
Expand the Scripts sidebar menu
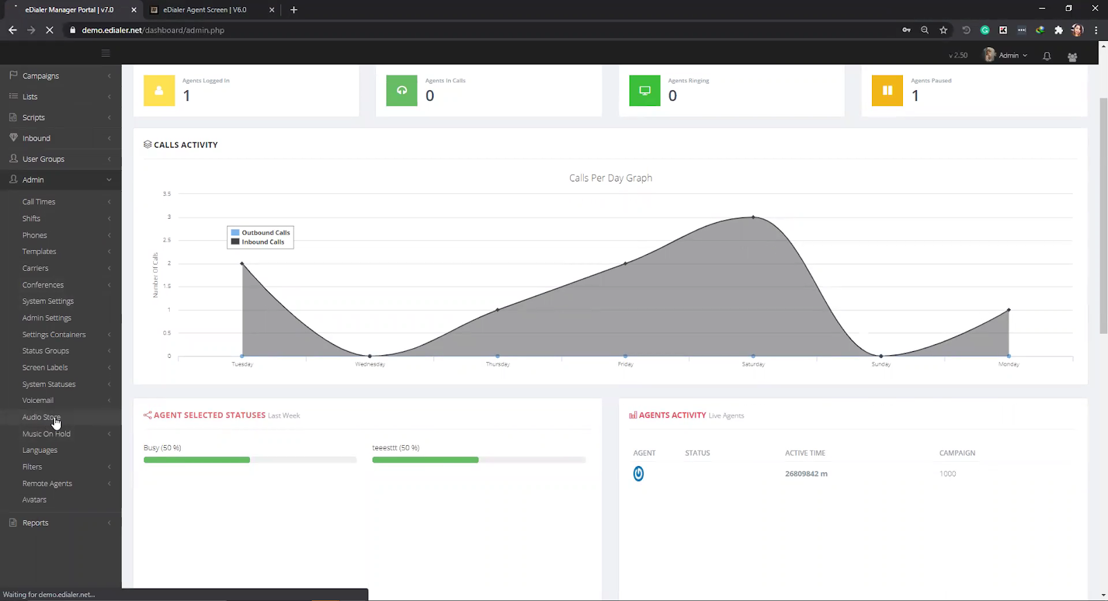(61, 117)
